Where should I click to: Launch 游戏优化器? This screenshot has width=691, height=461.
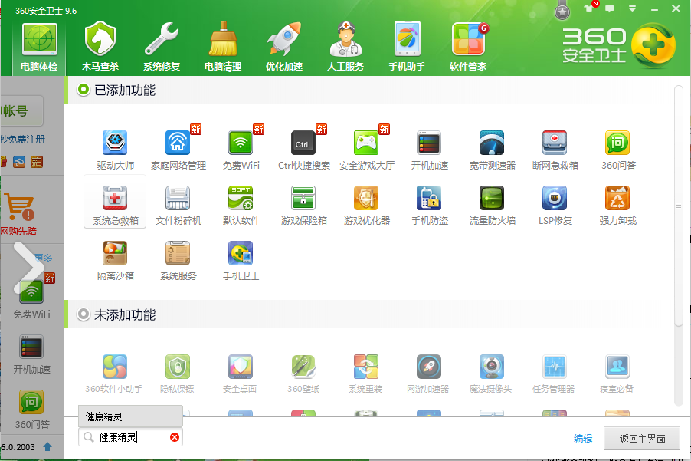(x=367, y=206)
